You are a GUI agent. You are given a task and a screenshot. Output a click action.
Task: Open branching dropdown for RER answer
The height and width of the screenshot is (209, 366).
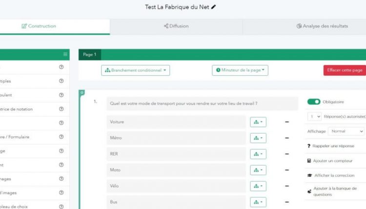[x=258, y=154]
